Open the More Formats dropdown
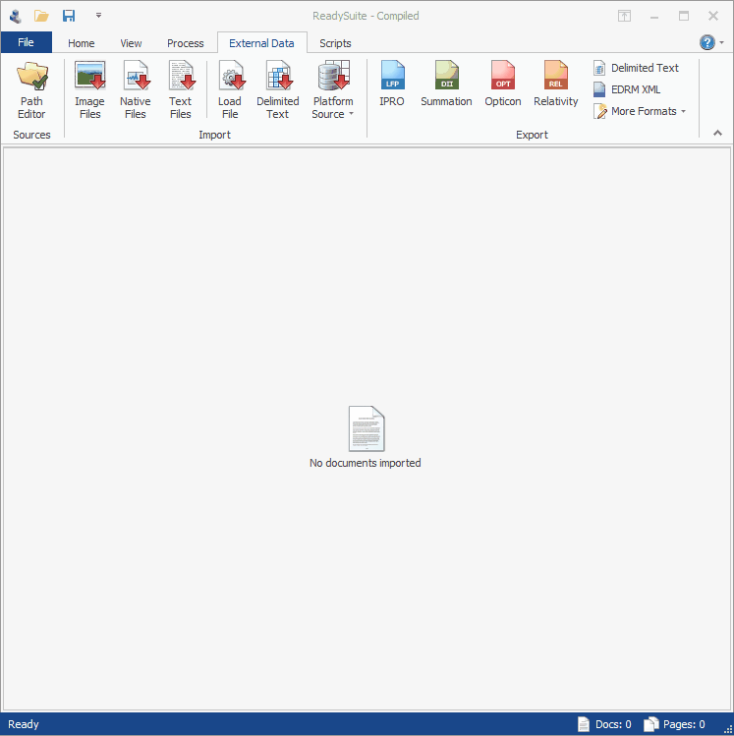734x736 pixels. click(x=640, y=111)
